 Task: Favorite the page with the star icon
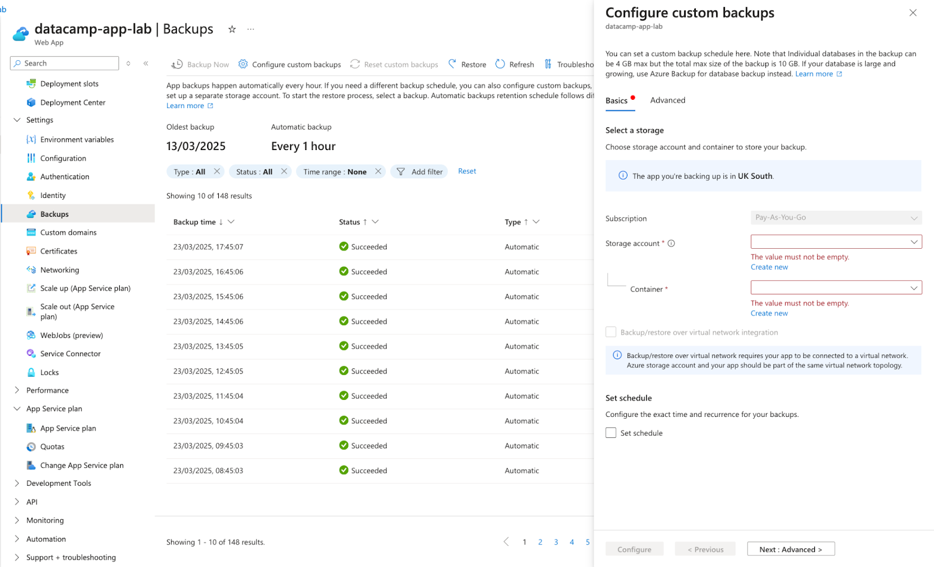pos(232,29)
